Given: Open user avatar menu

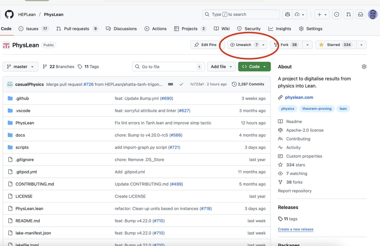Looking at the screenshot, I should [x=372, y=14].
